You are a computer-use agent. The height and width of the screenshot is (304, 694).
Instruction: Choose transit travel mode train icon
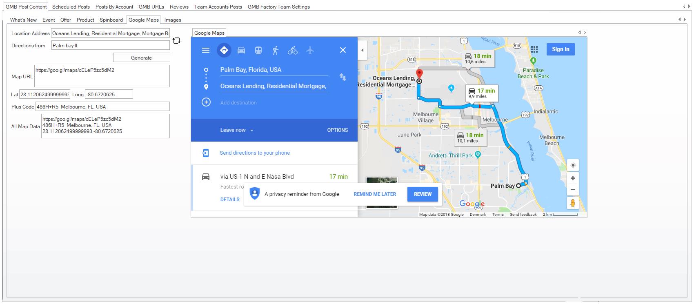tap(258, 50)
